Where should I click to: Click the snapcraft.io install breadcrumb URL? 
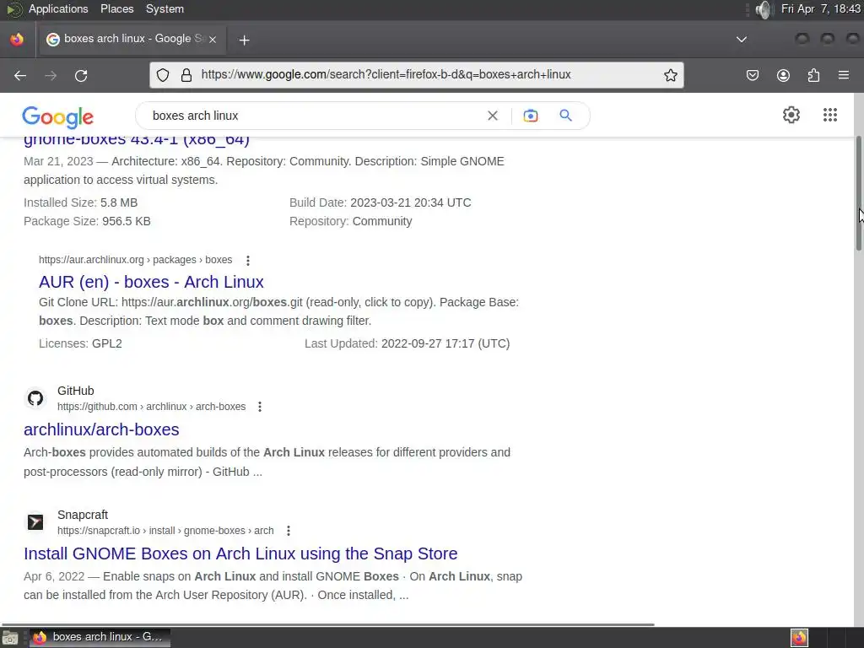pos(165,531)
